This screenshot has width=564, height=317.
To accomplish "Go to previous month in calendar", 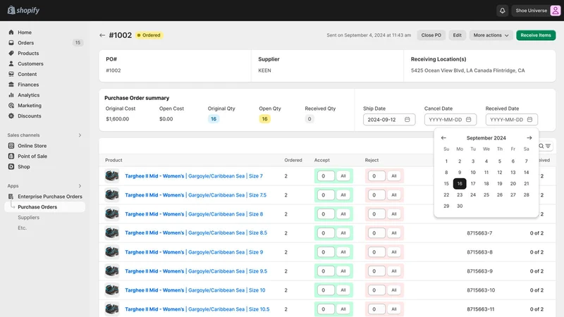I will click(443, 137).
